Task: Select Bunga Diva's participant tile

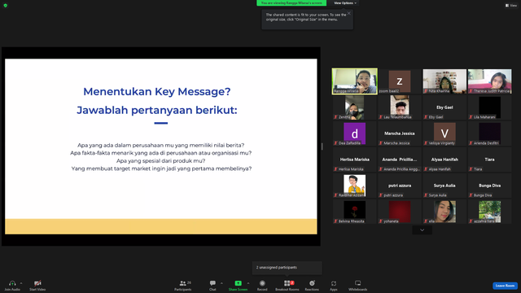Action: click(490, 186)
